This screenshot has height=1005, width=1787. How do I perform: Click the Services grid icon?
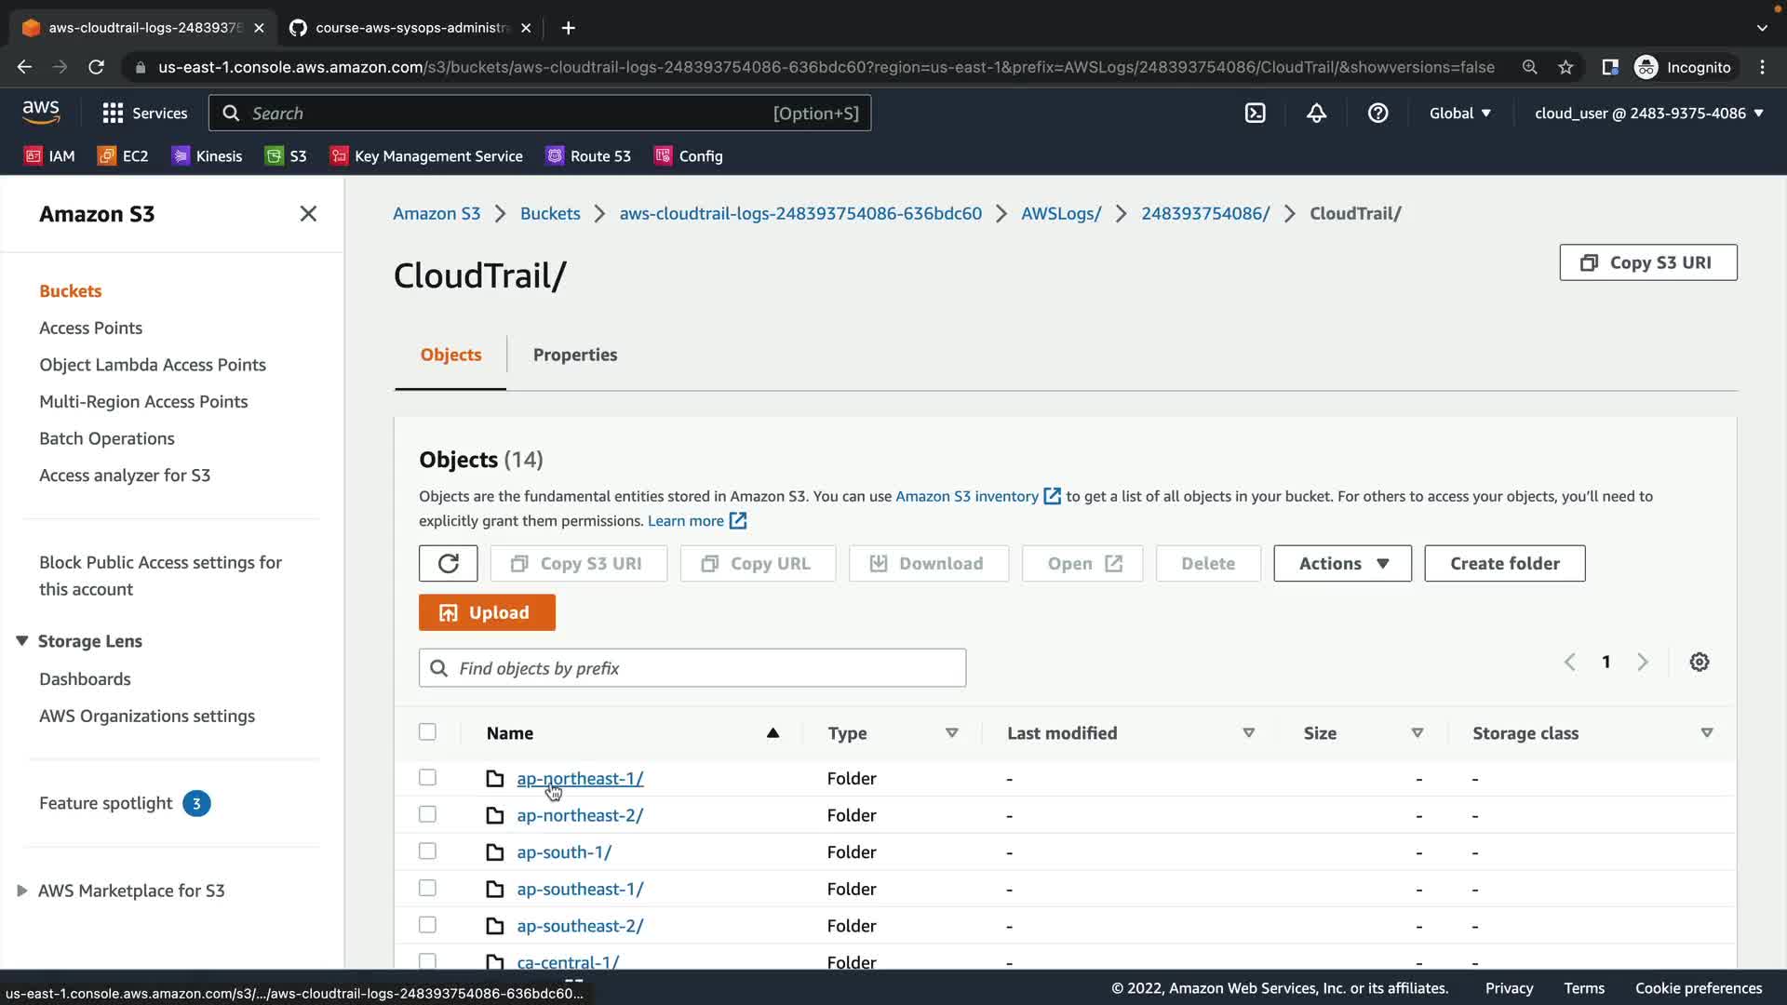tap(113, 113)
